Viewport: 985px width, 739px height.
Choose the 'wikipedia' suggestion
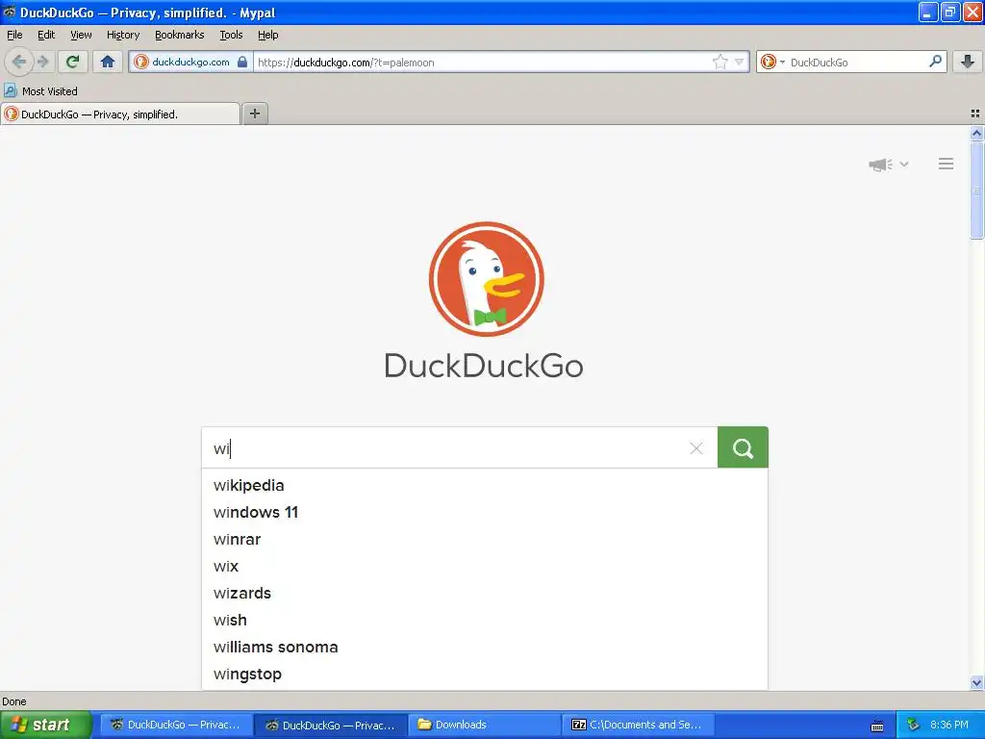point(485,485)
